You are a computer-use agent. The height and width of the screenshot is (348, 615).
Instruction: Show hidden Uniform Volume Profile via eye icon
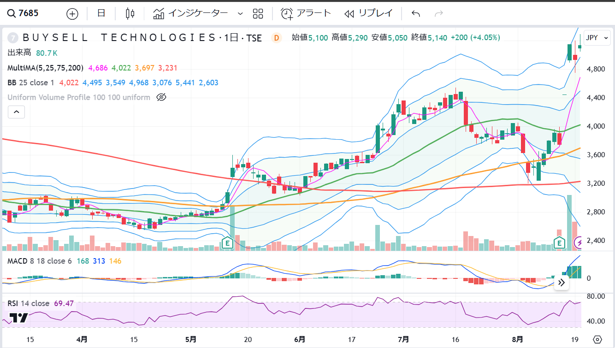click(161, 97)
